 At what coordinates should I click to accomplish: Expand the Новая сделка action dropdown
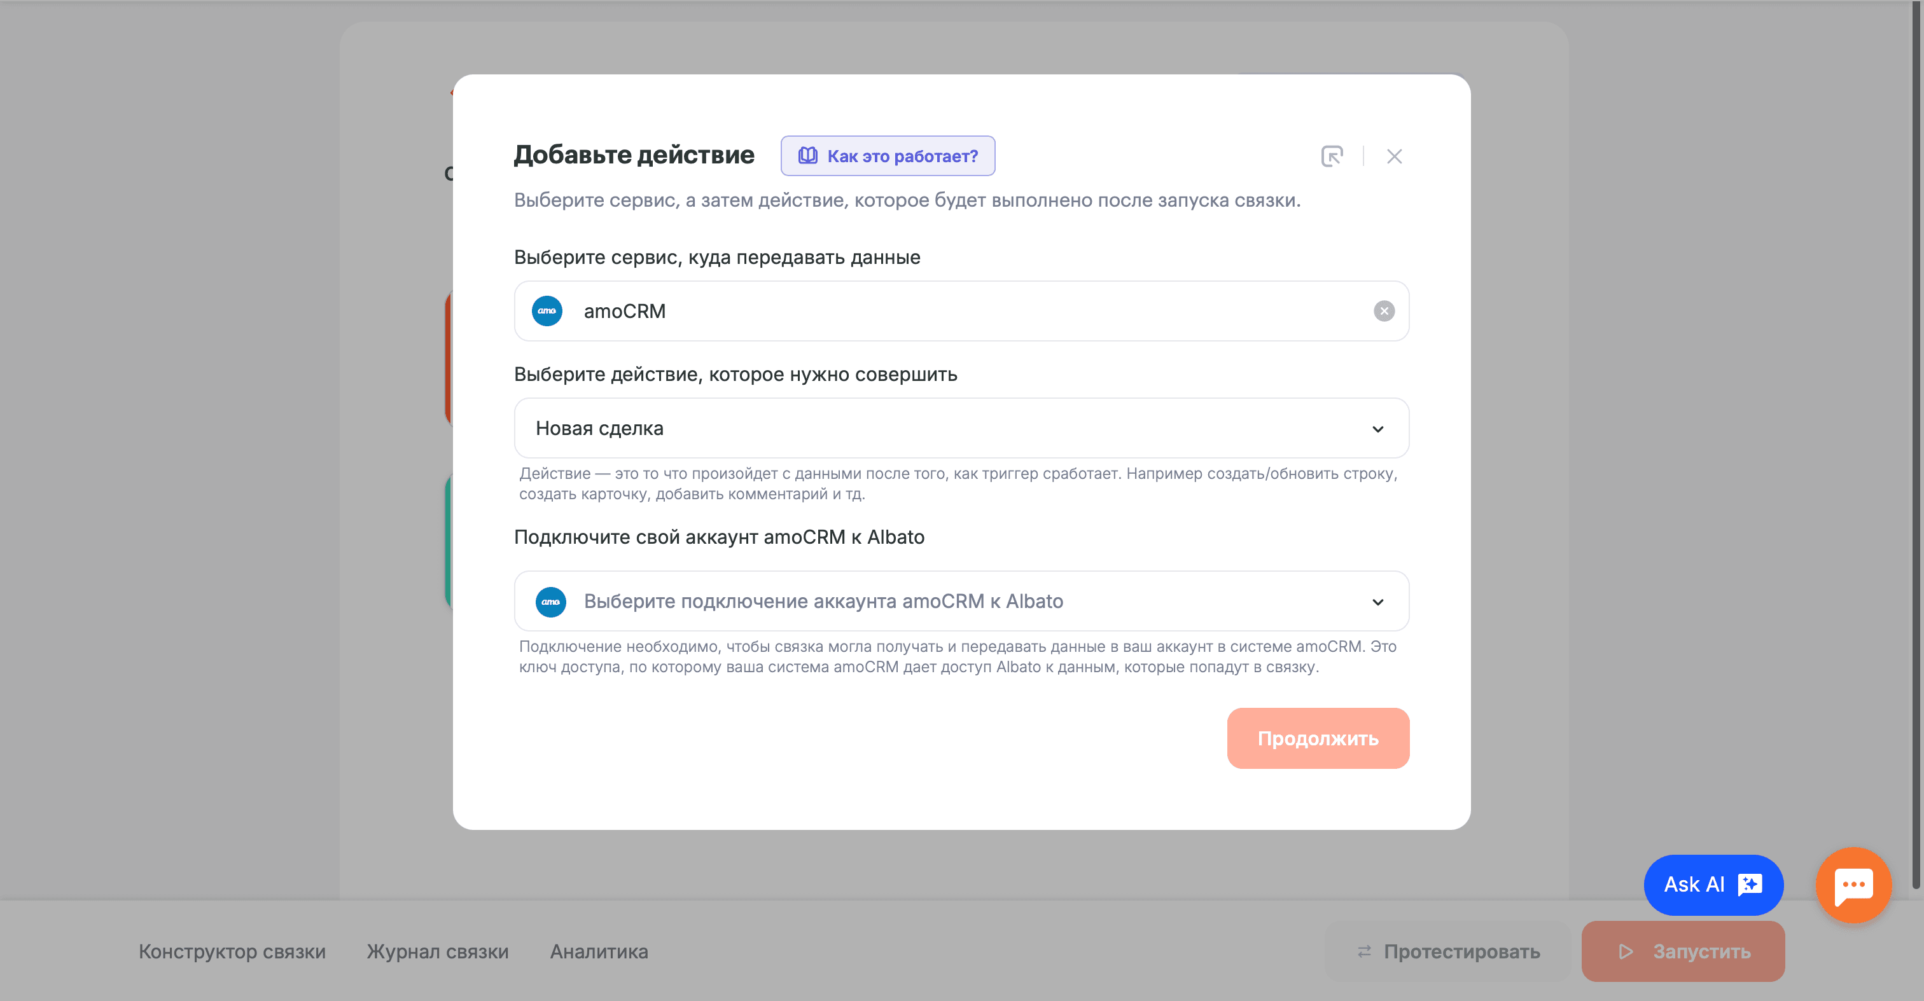961,429
